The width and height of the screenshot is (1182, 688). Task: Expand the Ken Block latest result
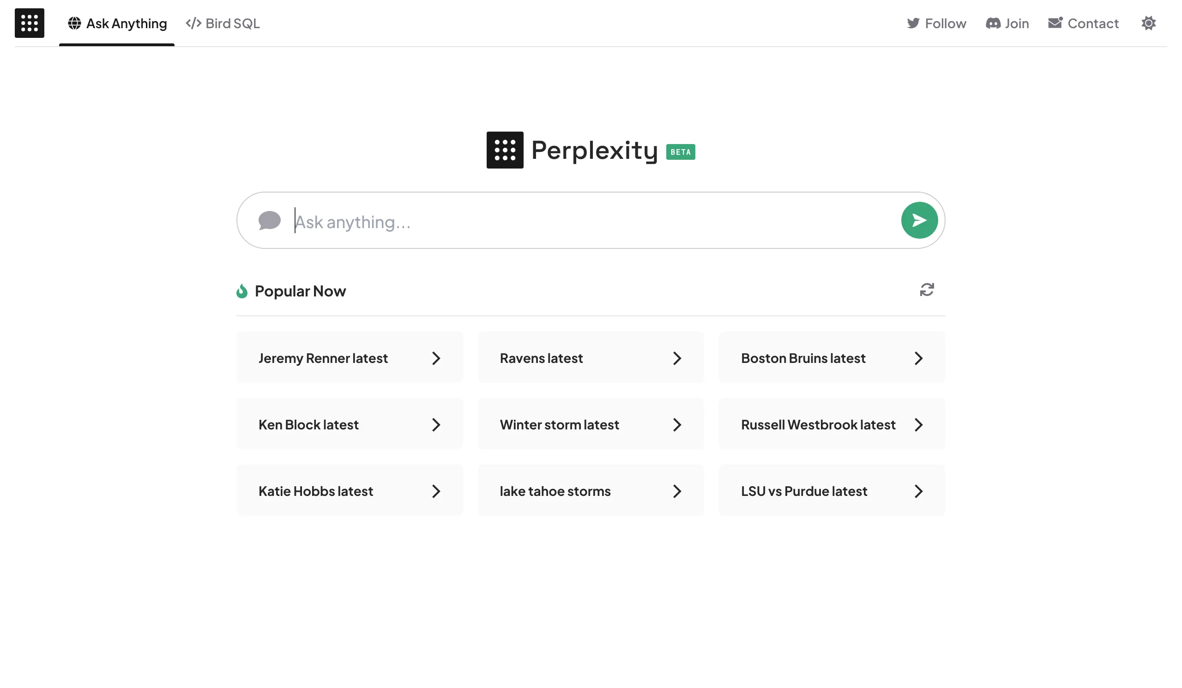[x=436, y=424]
